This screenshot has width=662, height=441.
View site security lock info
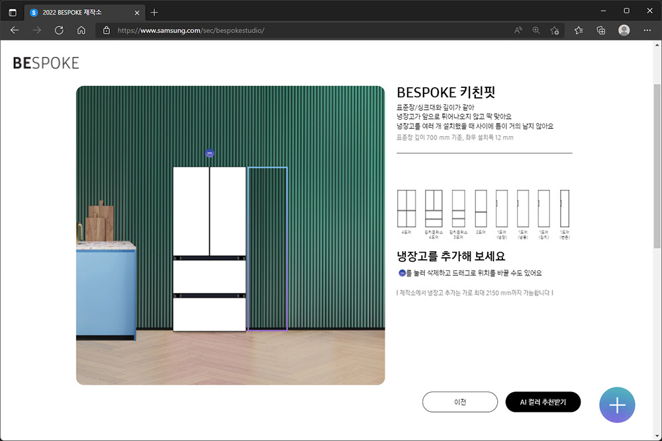point(107,30)
